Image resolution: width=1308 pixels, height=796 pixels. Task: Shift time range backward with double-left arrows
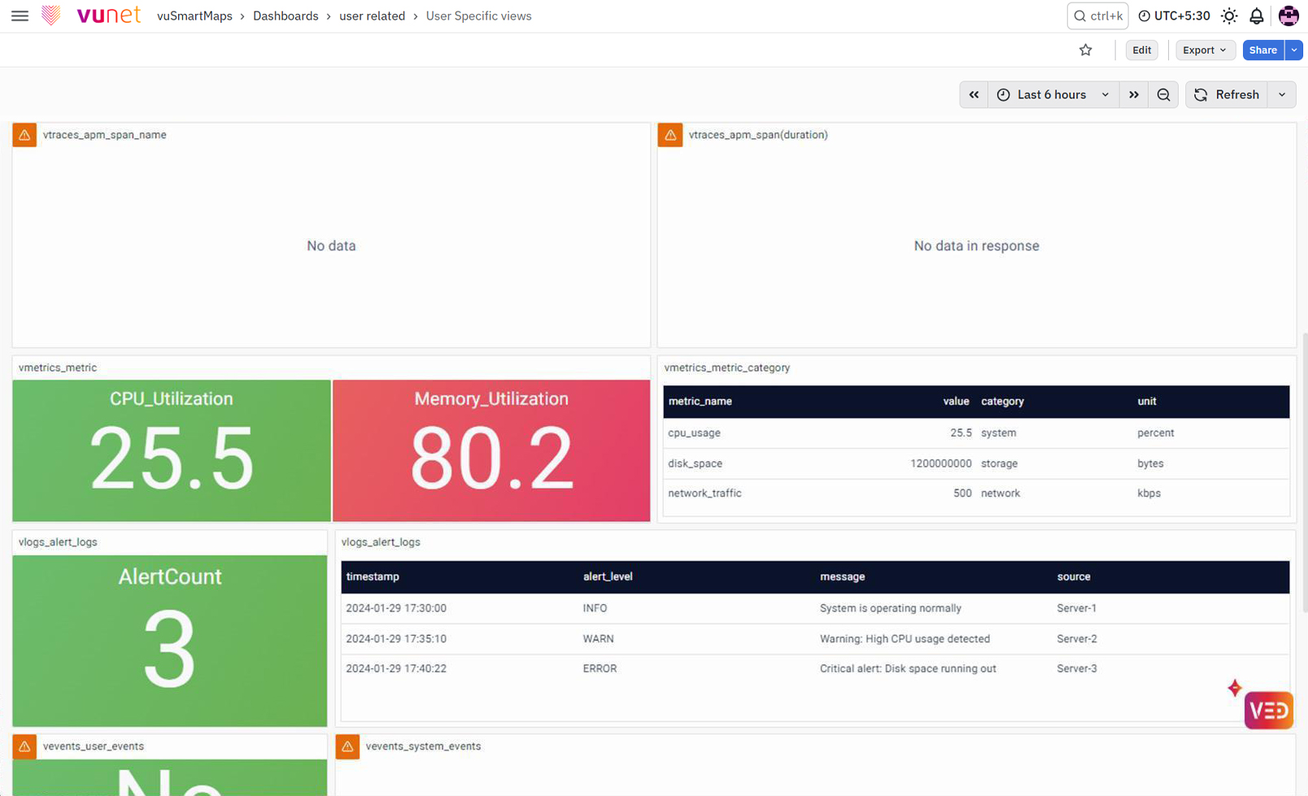click(x=974, y=94)
